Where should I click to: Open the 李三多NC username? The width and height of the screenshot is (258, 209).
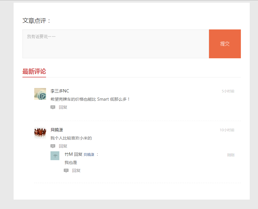[60, 91]
